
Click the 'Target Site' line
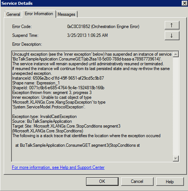[66, 126]
